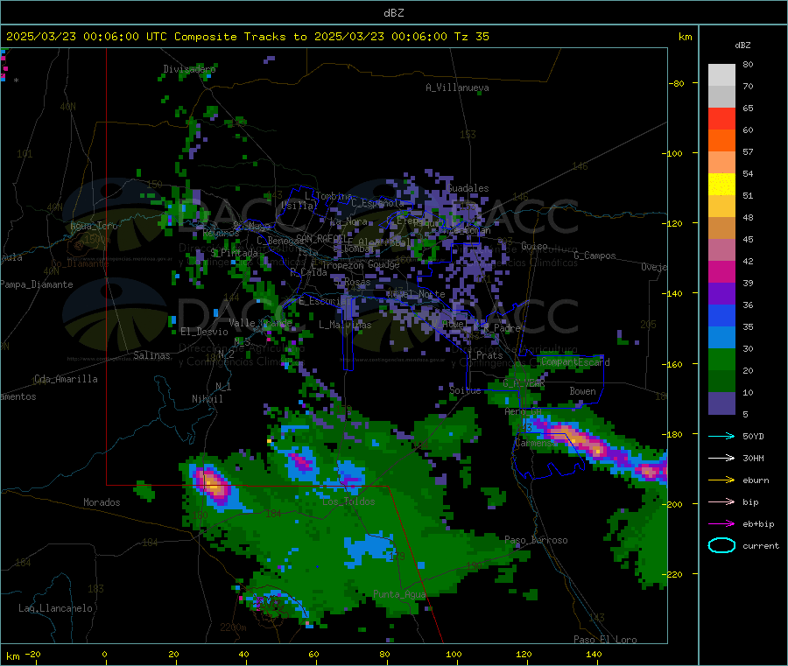Click the white 30HM arrow legend icon
This screenshot has height=666, width=788.
721,458
